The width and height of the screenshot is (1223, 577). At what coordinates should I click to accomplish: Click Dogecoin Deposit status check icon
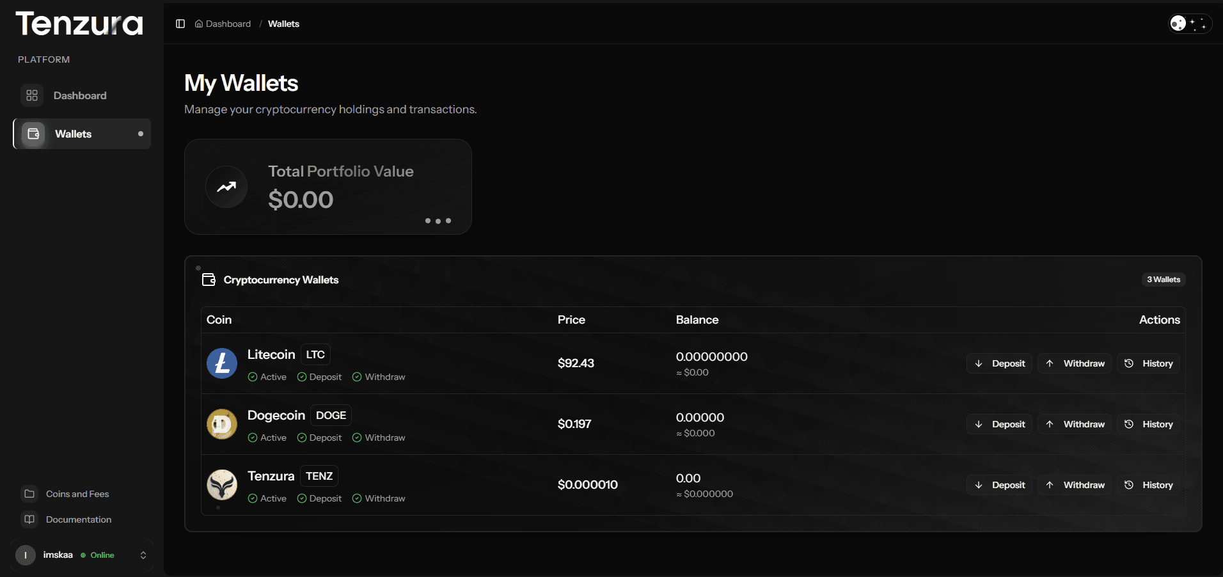point(302,438)
